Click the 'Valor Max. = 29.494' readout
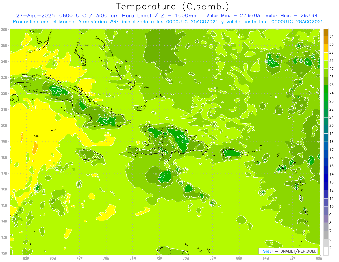 291,16
